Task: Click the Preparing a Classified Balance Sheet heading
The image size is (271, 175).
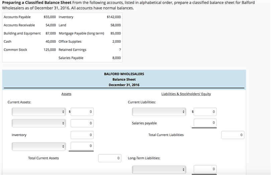Action: point(37,3)
